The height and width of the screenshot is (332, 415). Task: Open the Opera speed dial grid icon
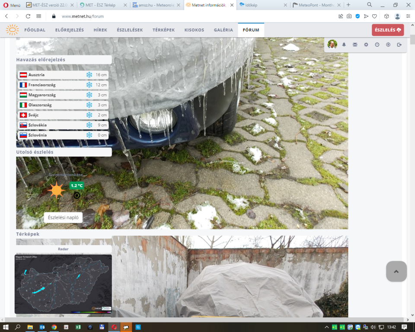tap(39, 16)
